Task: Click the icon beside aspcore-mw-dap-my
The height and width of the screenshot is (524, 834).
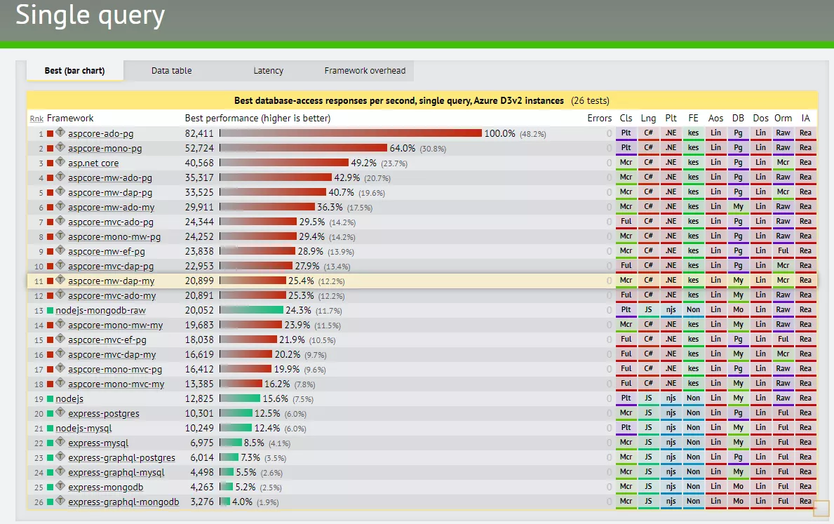Action: [x=60, y=279]
